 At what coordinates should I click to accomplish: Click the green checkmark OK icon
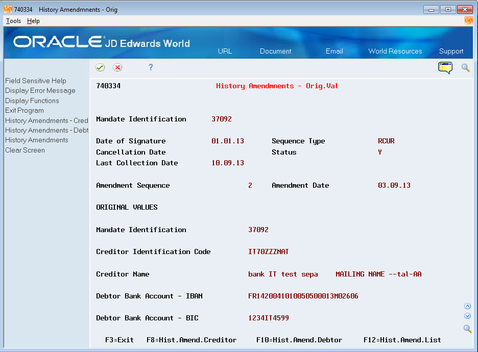point(100,67)
